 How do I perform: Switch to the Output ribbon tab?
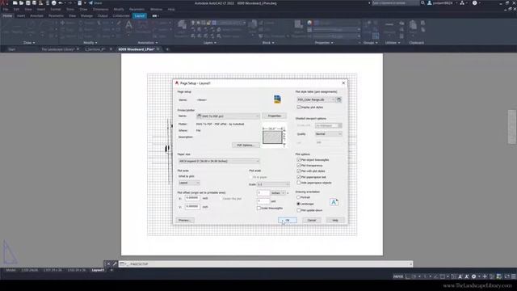(x=103, y=15)
